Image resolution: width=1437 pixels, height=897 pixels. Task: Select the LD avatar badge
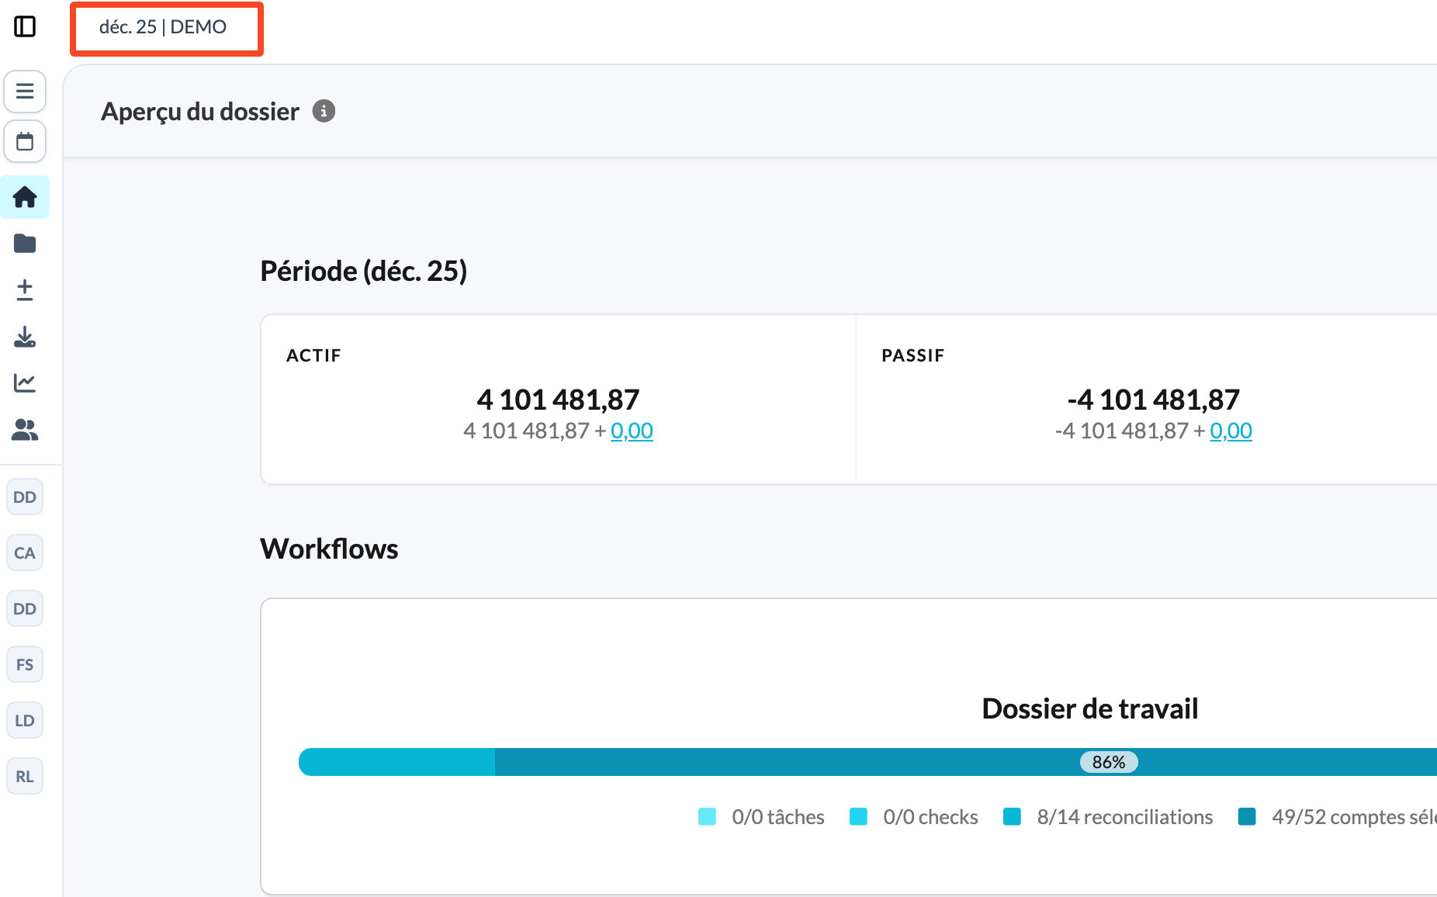[x=25, y=721]
